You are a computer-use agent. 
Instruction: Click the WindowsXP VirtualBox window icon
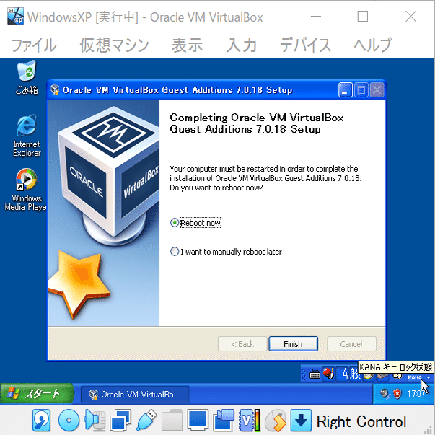point(15,16)
